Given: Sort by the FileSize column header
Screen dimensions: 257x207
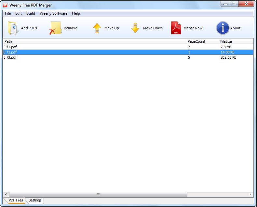Looking at the screenshot, I should click(x=236, y=41).
